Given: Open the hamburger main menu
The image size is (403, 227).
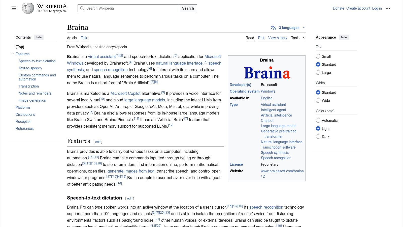Looking at the screenshot, I should 14,8.
